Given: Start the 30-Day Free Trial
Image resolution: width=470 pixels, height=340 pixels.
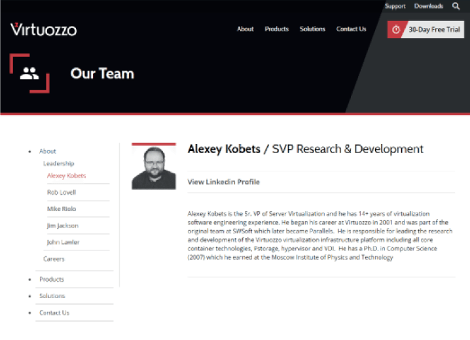Looking at the screenshot, I should tap(425, 29).
